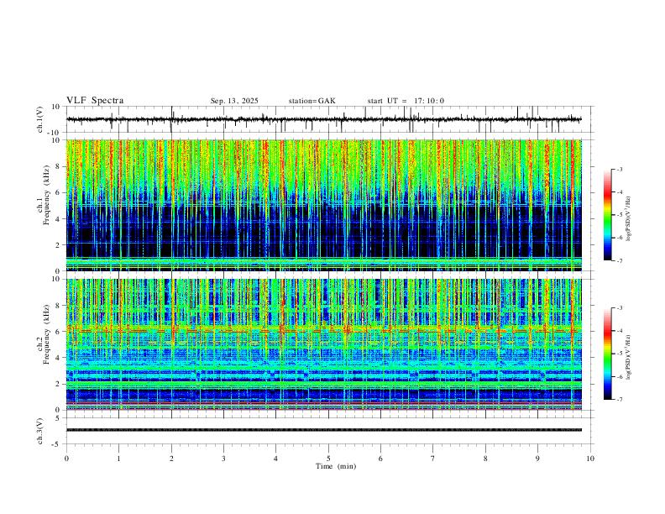
Task: Click the "VLF Spectra" plot title
Action: pyautogui.click(x=95, y=101)
